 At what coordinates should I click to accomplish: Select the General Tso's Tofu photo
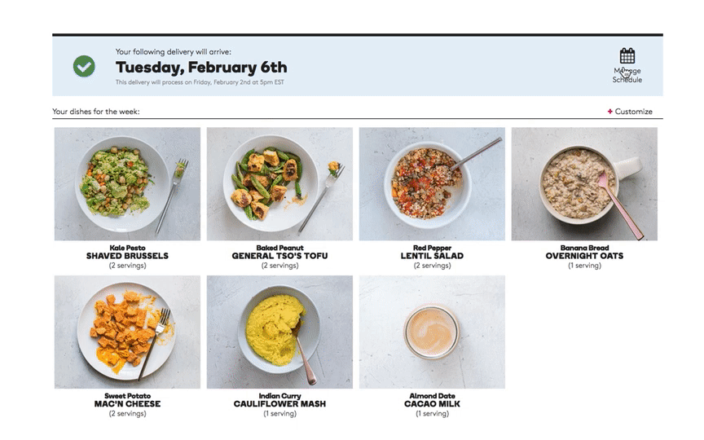[279, 184]
